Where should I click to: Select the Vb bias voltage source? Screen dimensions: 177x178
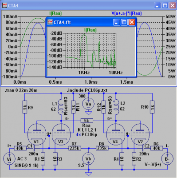coord(88,158)
